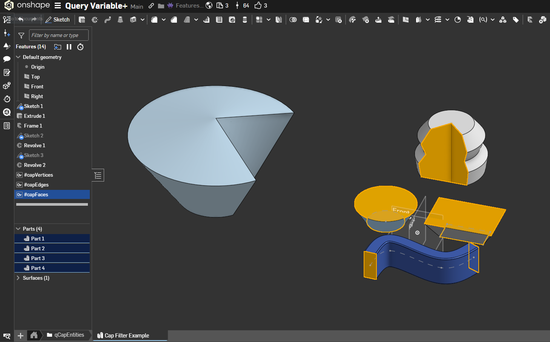550x342 pixels.
Task: Open the Frame tool in the toolbar
Action: (x=530, y=20)
